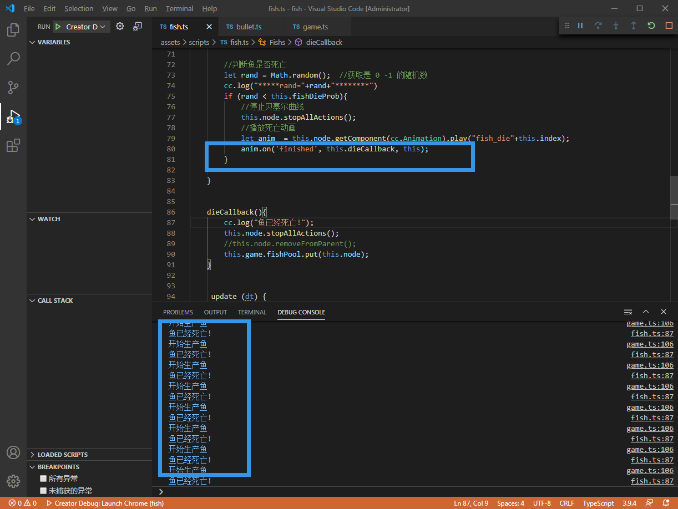Expand the LOADED SCRIPTS section
The width and height of the screenshot is (678, 509).
tap(62, 455)
